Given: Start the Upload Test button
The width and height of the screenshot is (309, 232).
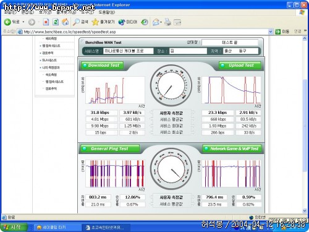Looking at the screenshot, I should (x=240, y=66).
